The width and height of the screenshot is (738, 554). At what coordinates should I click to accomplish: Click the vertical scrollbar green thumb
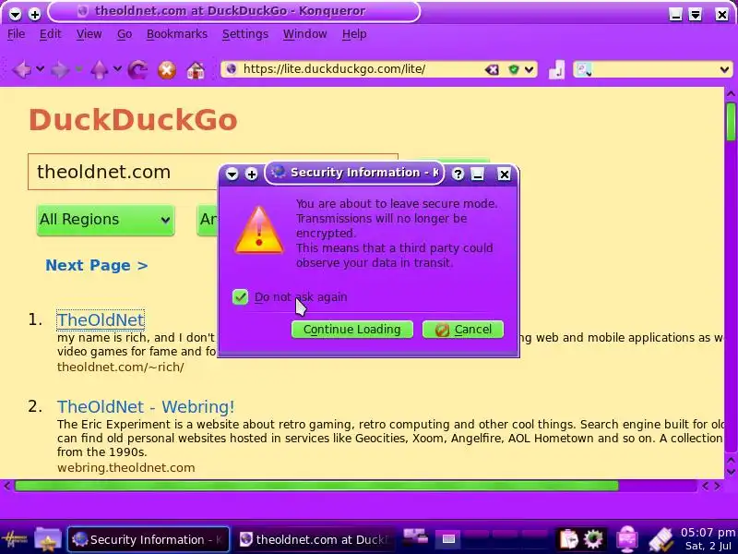[731, 122]
